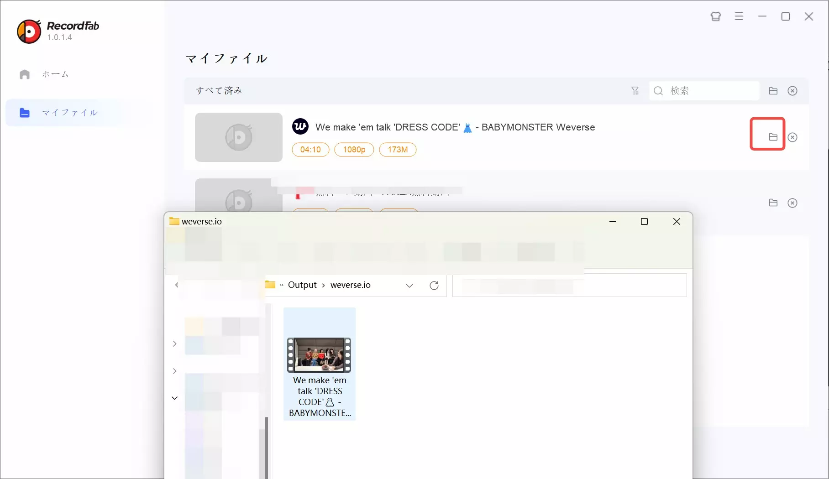Click the 1080p resolution tag
Viewport: 829px width, 479px height.
(x=354, y=150)
